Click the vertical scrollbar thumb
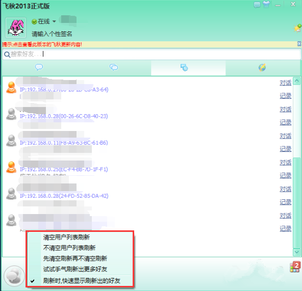Screen dimensions: 302x291 coord(297,203)
